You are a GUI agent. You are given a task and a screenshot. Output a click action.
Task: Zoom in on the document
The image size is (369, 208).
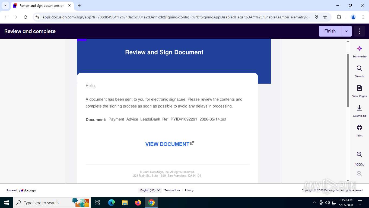tap(360, 154)
